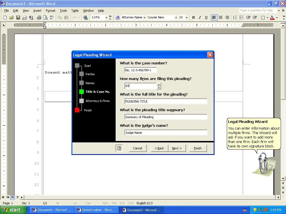Expand the font color dropdown arrow

(277, 18)
